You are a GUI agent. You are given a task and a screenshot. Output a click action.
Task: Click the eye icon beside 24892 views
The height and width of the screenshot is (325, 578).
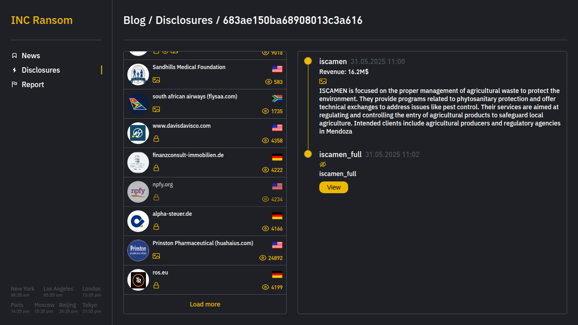pos(263,258)
